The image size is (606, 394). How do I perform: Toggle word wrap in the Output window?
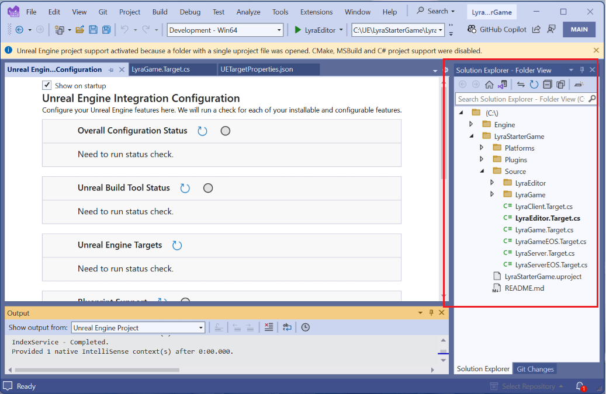(x=287, y=327)
